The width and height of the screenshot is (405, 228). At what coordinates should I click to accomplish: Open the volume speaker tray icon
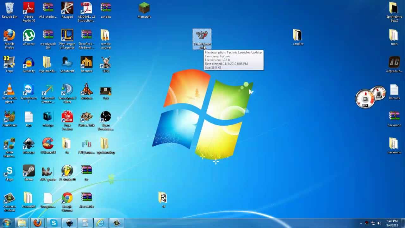point(379,223)
